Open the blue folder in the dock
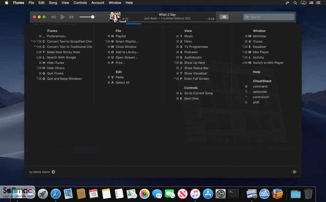The width and height of the screenshot is (326, 202). (x=296, y=194)
